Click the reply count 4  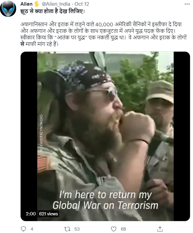32,229
